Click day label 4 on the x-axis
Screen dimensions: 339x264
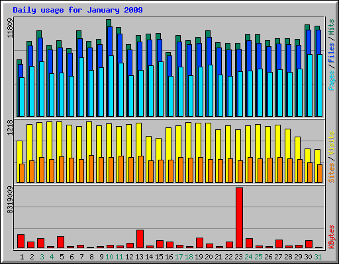[x=52, y=257]
